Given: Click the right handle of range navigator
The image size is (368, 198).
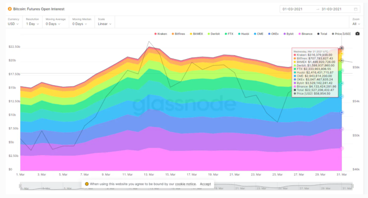Looking at the screenshot, I should (352, 186).
